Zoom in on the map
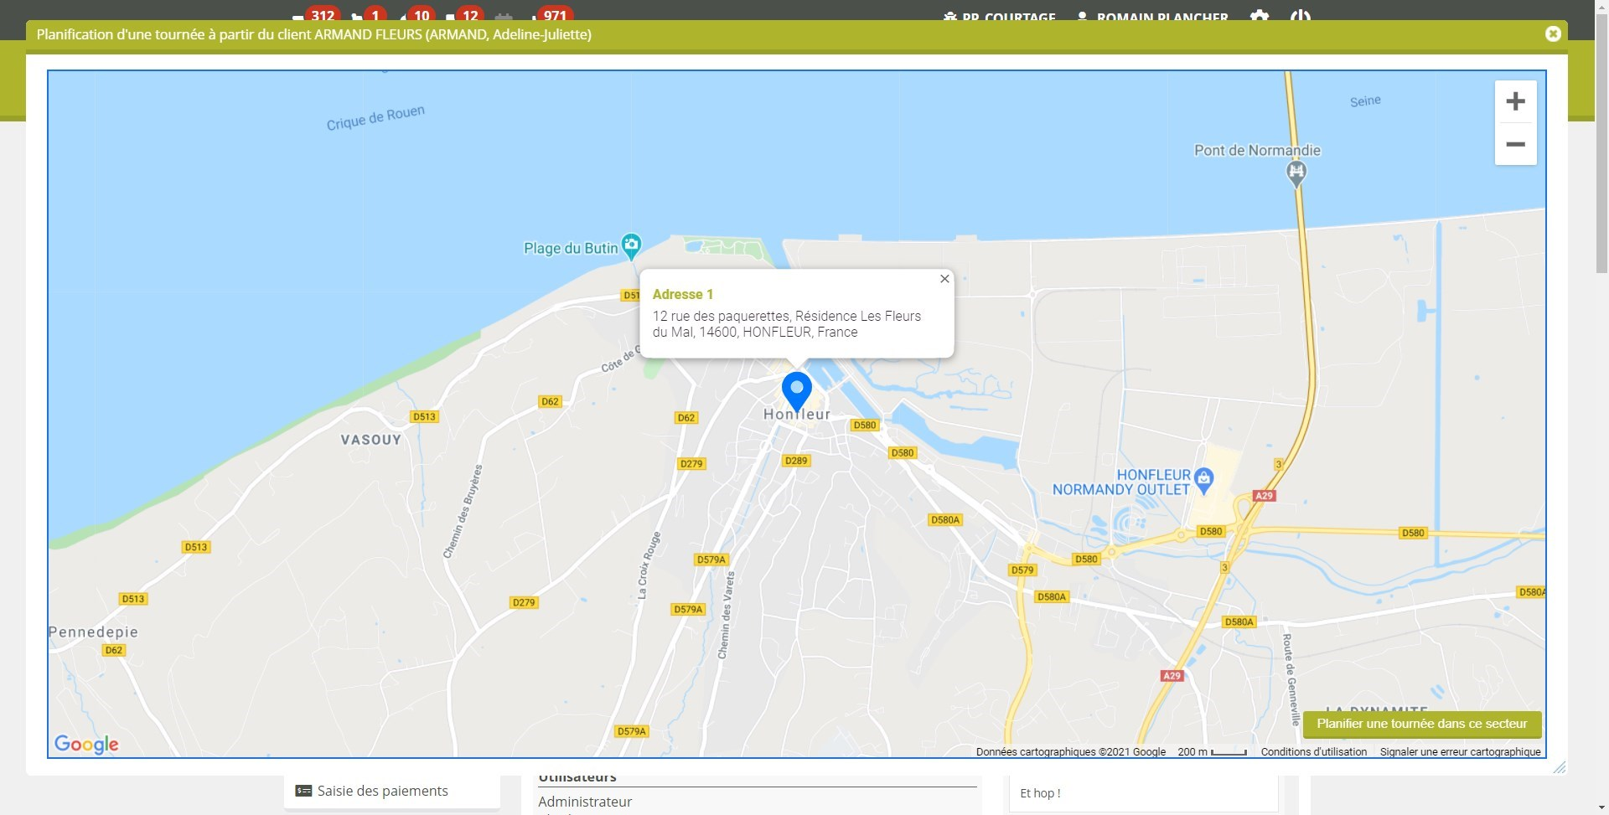The image size is (1609, 815). pos(1515,101)
